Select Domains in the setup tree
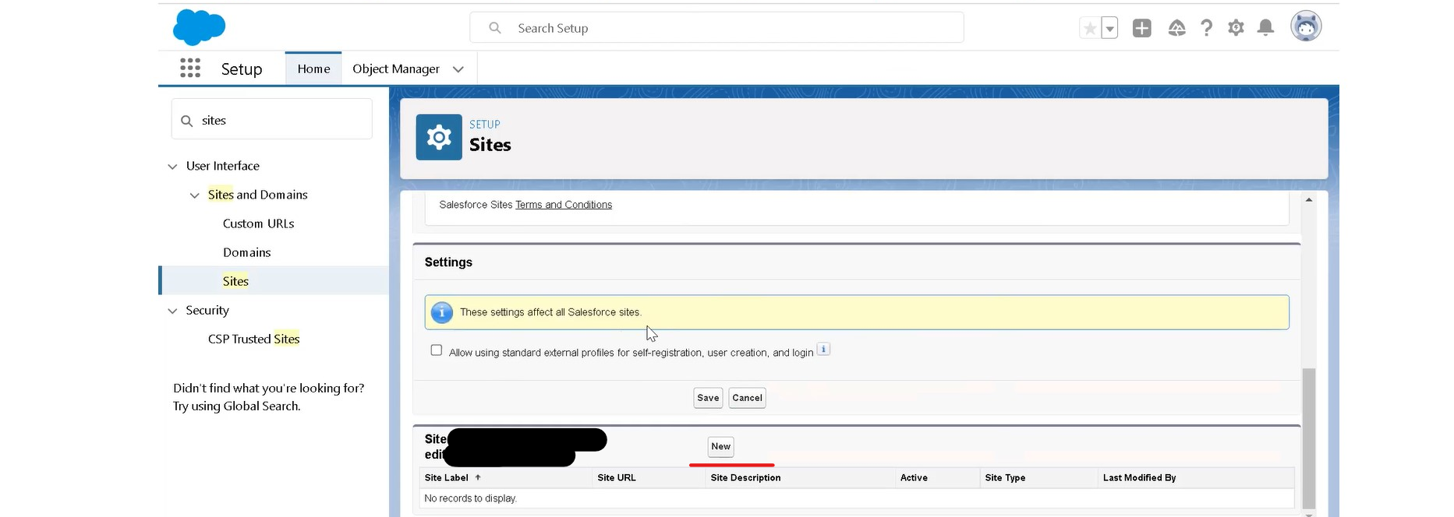This screenshot has height=517, width=1454. click(x=247, y=252)
